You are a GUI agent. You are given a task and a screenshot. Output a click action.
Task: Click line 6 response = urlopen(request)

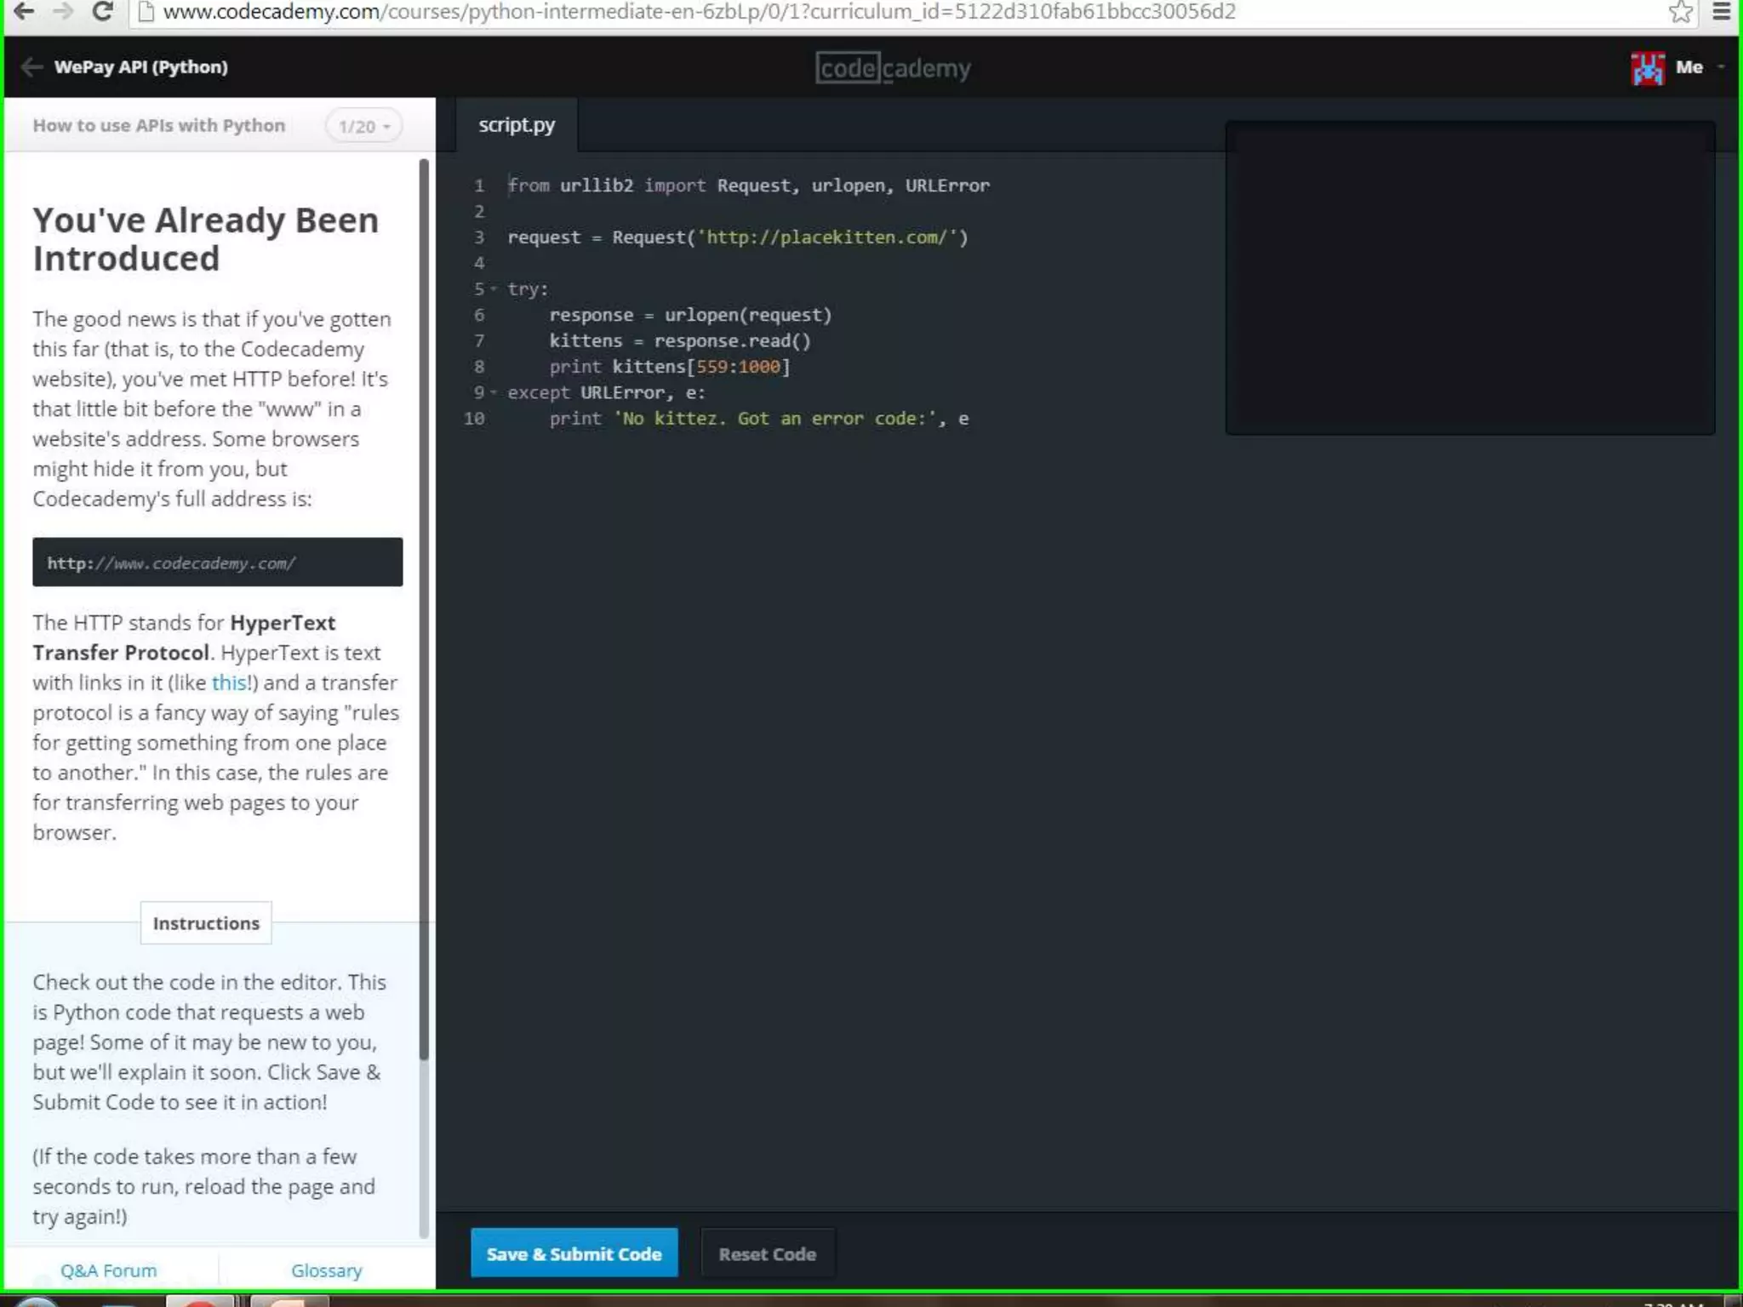690,315
